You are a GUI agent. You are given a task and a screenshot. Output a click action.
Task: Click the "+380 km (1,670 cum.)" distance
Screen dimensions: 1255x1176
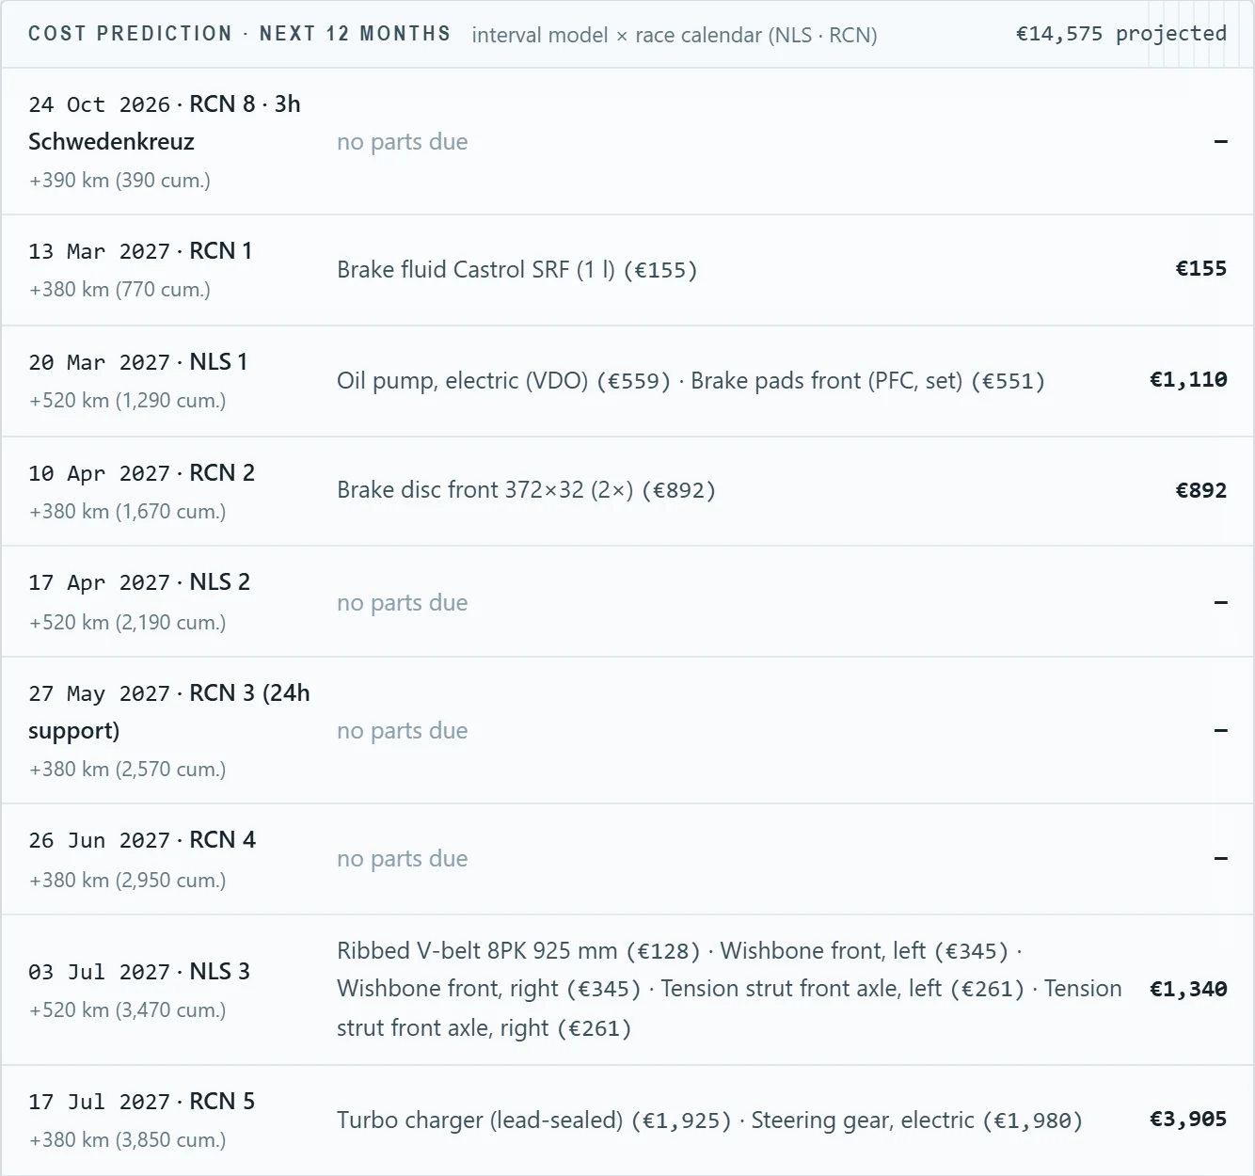pos(128,511)
